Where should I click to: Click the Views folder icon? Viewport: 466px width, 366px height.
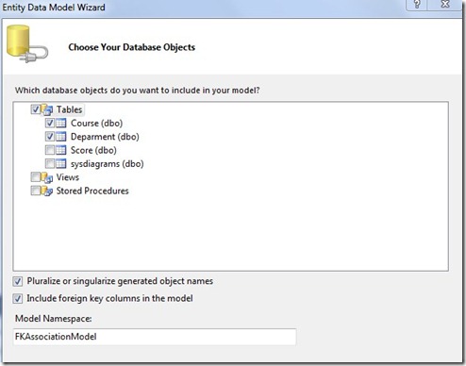tap(47, 177)
